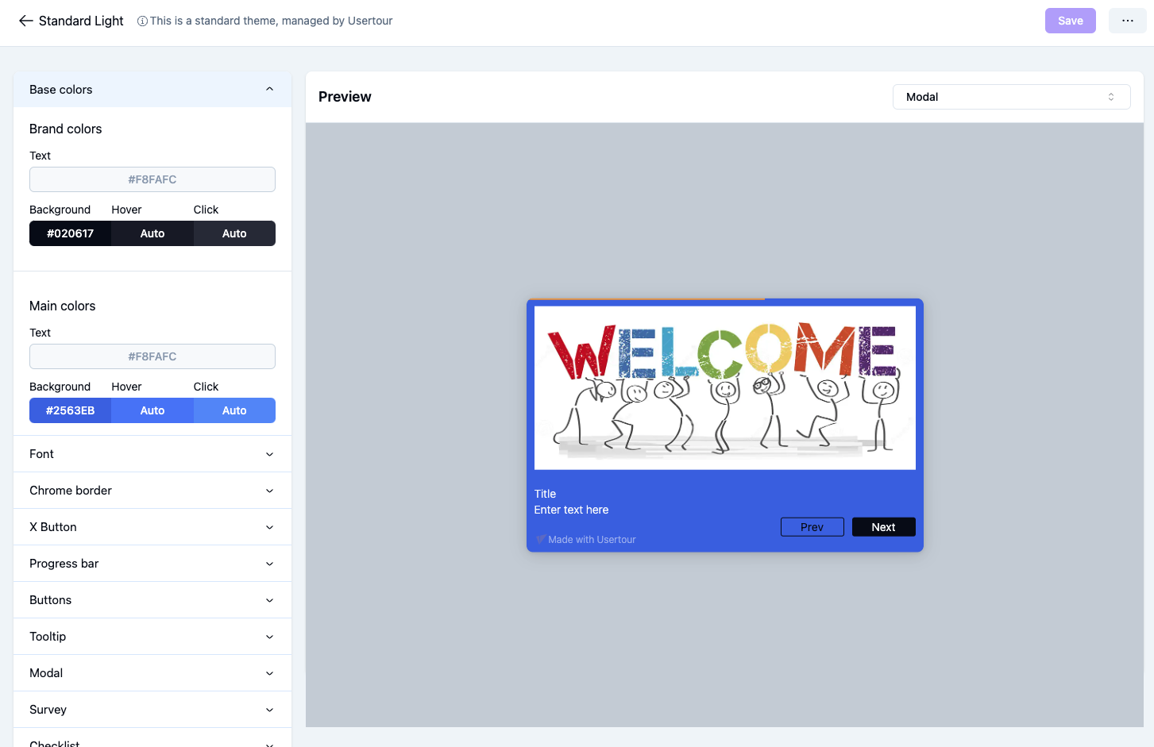This screenshot has width=1154, height=747.
Task: Expand the Progress bar section
Action: pyautogui.click(x=152, y=564)
